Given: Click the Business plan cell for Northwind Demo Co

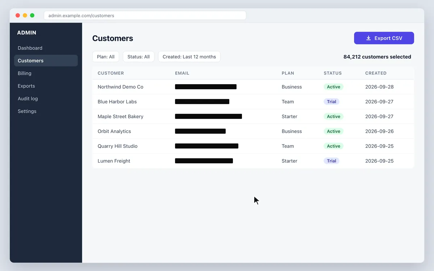Looking at the screenshot, I should tap(292, 87).
